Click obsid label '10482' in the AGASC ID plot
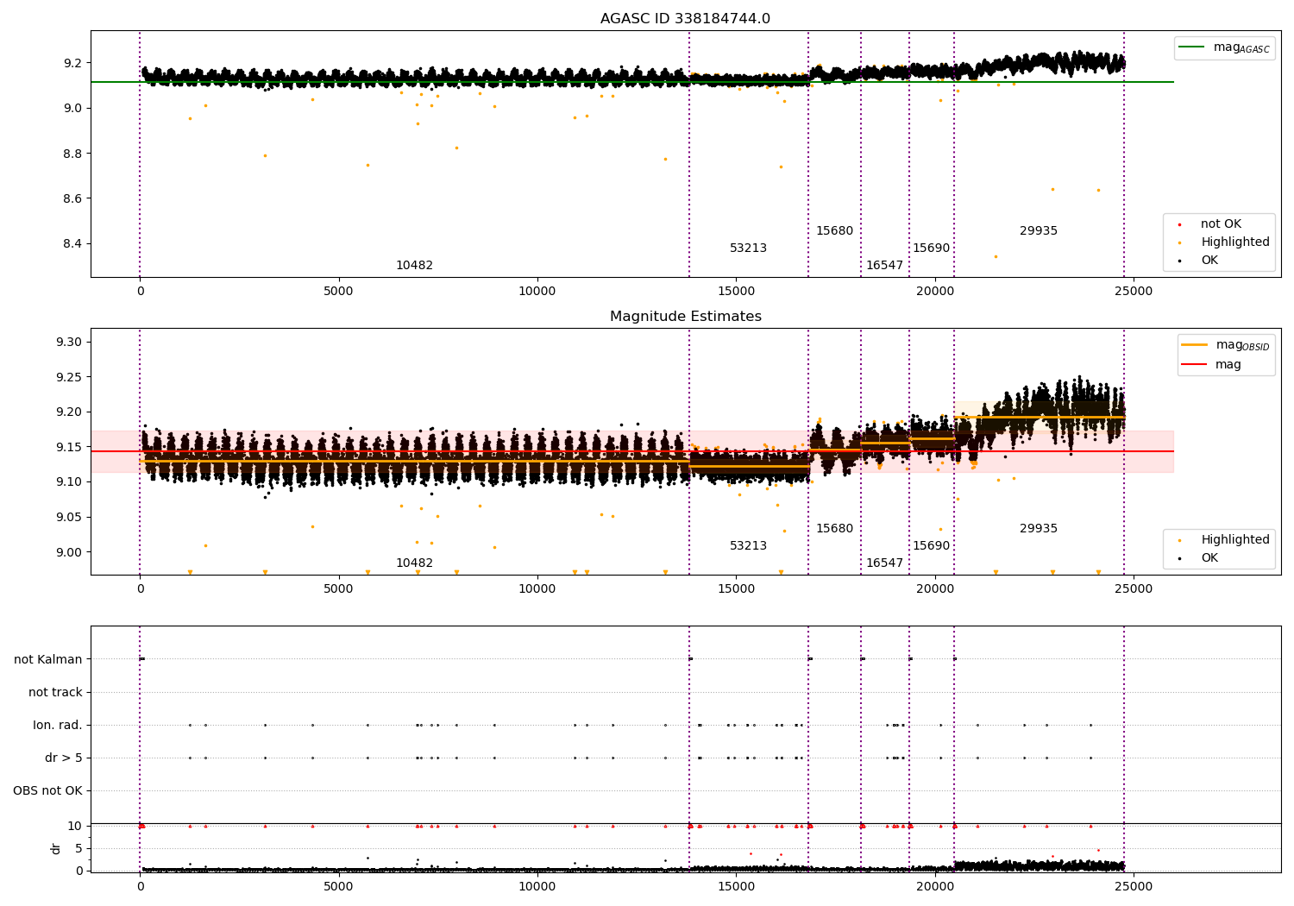 [x=414, y=266]
